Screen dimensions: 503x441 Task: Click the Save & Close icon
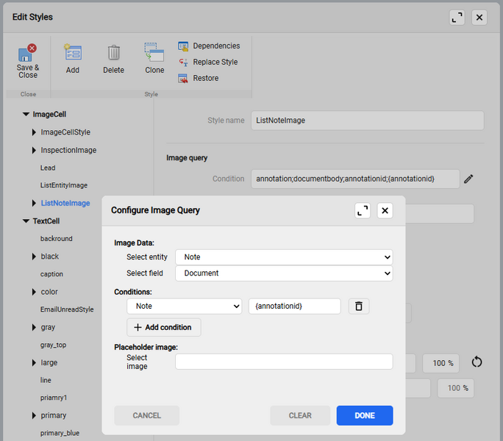pyautogui.click(x=28, y=54)
